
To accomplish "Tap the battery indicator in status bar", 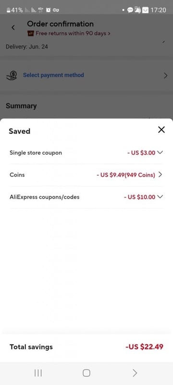I will (8, 10).
